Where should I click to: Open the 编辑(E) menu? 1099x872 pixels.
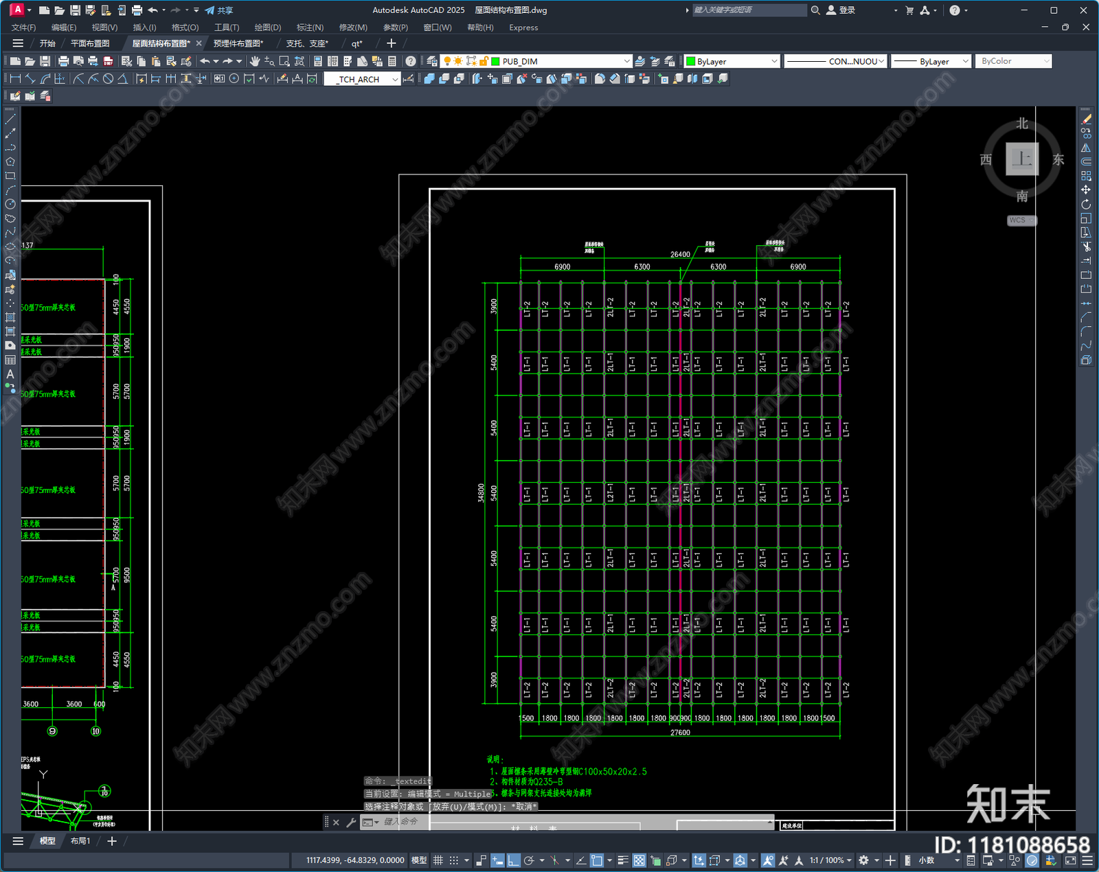[64, 27]
